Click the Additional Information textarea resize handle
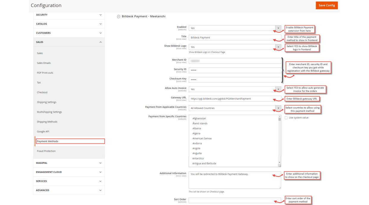This screenshot has height=205, width=369. [x=280, y=187]
